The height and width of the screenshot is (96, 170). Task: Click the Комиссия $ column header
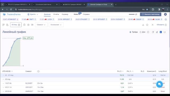[x=151, y=71]
